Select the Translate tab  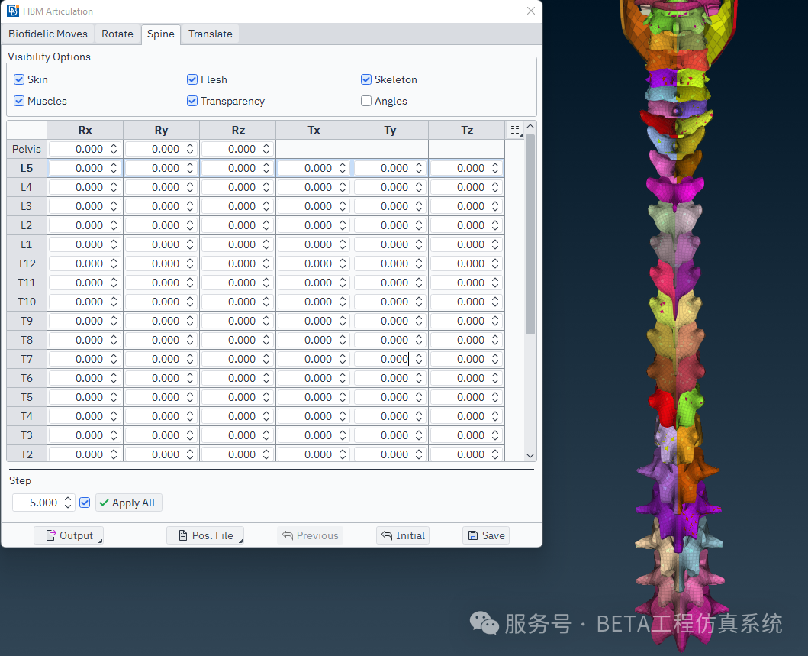pos(211,34)
